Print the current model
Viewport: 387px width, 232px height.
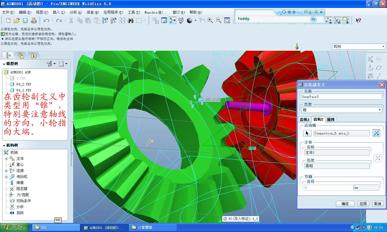pos(34,21)
